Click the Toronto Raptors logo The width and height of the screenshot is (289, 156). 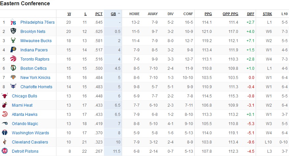[13, 59]
